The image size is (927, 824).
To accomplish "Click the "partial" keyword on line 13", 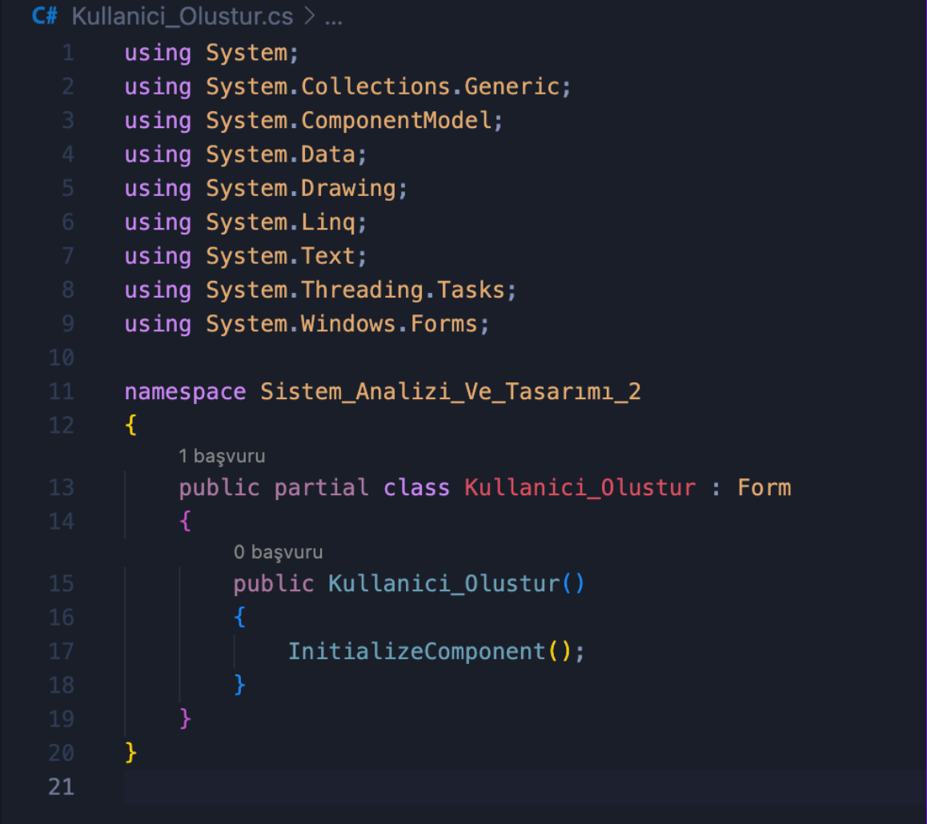I will pyautogui.click(x=321, y=487).
